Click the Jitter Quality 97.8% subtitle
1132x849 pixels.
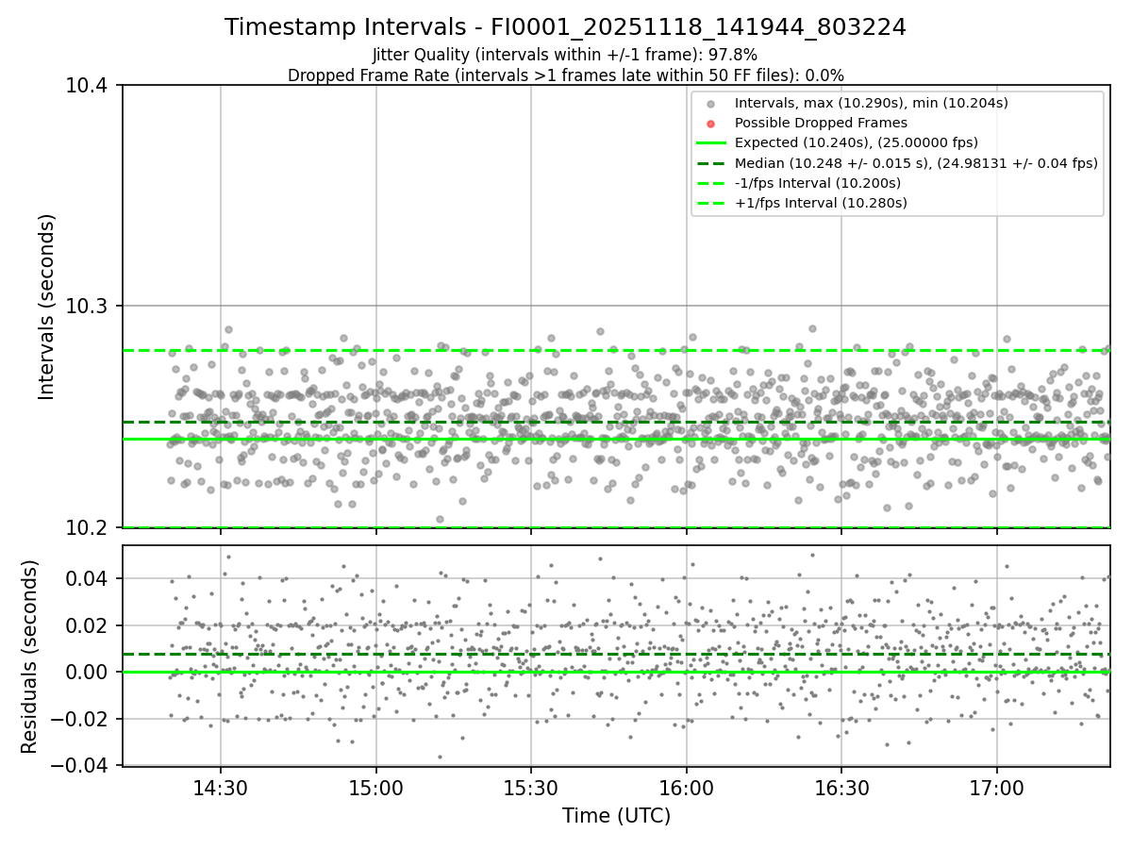click(x=565, y=55)
